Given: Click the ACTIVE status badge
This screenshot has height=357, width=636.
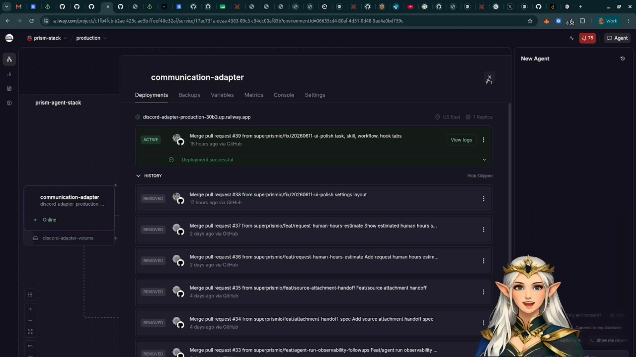Looking at the screenshot, I should 150,140.
